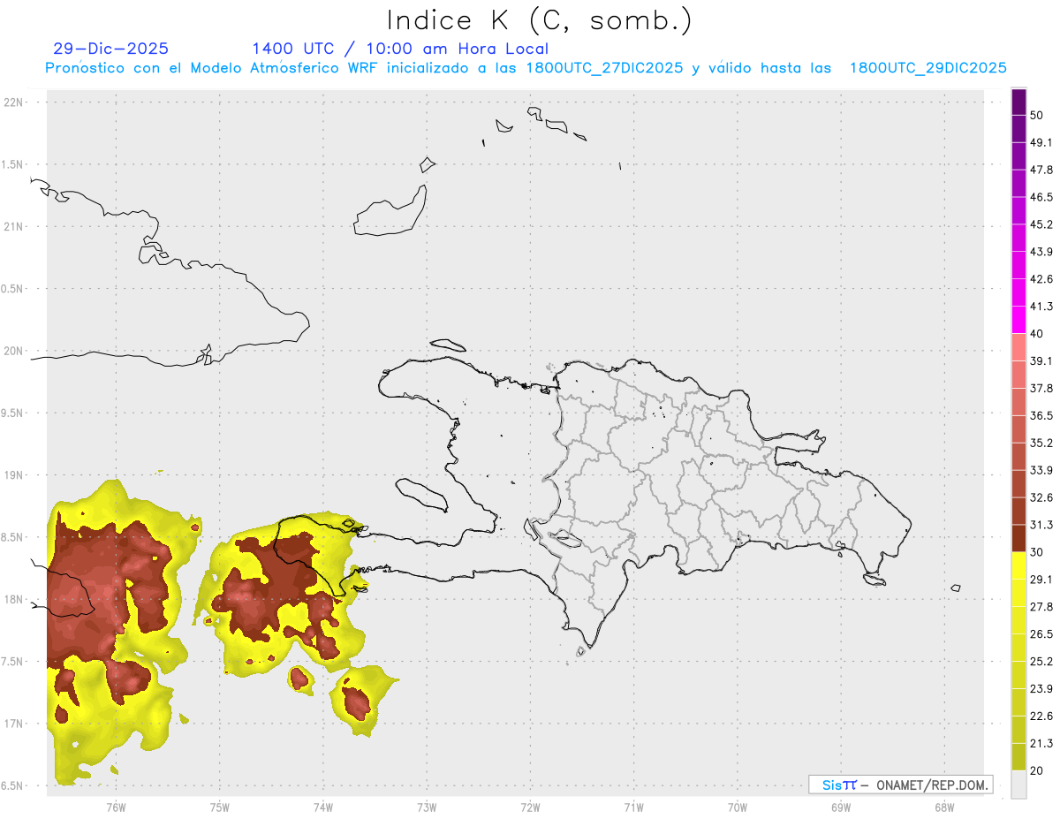Click the "71W" longitude label
Screen dimensions: 1060x819
pos(633,807)
